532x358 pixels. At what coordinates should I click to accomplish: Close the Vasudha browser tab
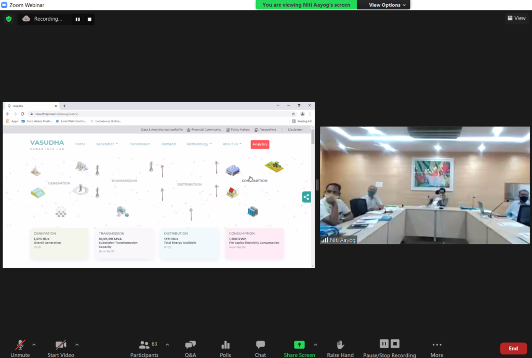coord(56,106)
